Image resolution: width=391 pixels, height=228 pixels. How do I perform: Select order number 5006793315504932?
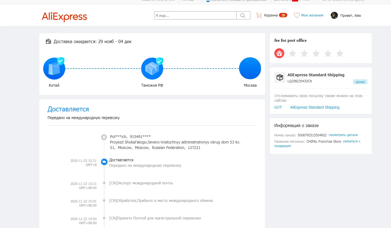[312, 135]
